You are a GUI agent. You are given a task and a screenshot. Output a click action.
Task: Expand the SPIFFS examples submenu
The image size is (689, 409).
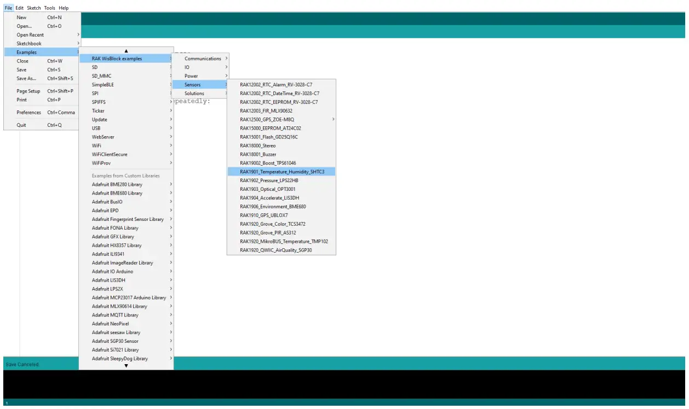pyautogui.click(x=127, y=102)
